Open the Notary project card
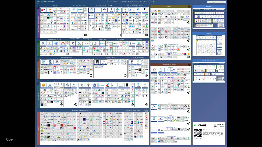The image size is (262, 147). click(127, 86)
